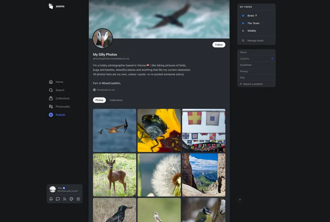Screen dimensions: 330x222
Task: Click the Photowalks footprints icon
Action: coord(51,107)
